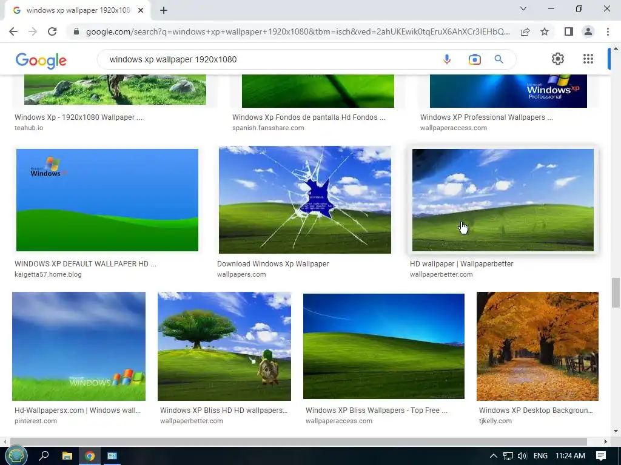
Task: Click the forward navigation arrow
Action: pos(33,31)
